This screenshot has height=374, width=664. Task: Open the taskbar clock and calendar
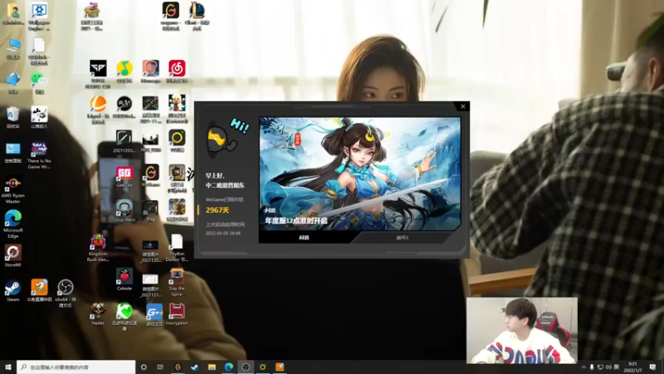(632, 367)
